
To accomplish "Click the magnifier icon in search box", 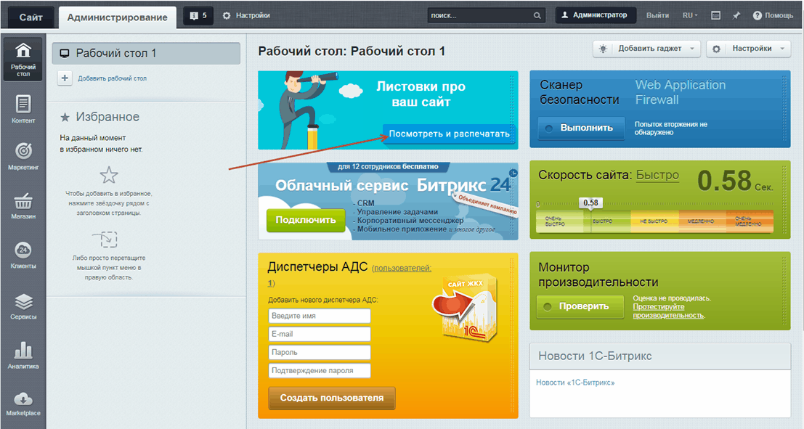I will [537, 16].
